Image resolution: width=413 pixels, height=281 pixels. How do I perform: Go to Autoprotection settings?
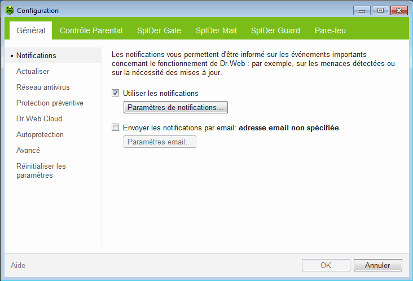(39, 135)
